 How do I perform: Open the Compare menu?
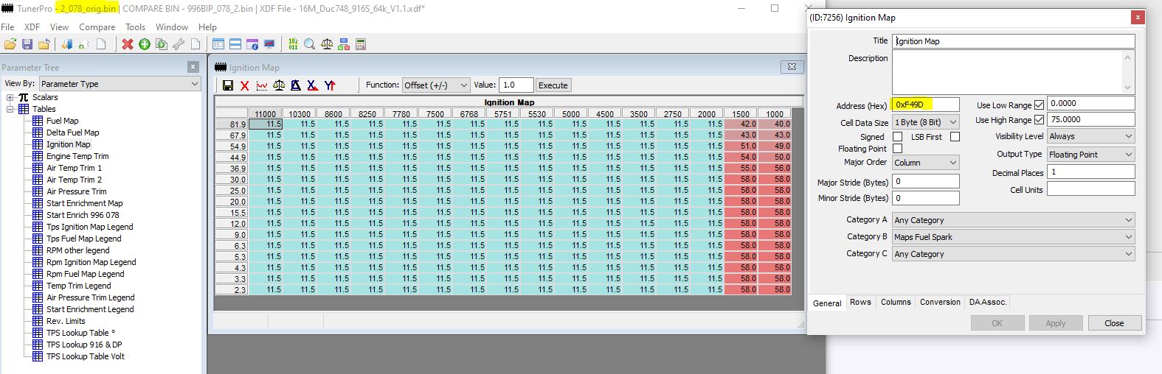pos(97,27)
